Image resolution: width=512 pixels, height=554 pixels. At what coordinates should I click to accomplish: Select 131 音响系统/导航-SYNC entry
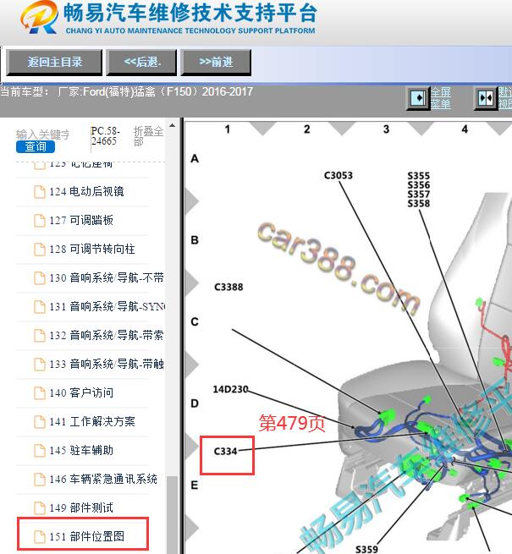(107, 306)
